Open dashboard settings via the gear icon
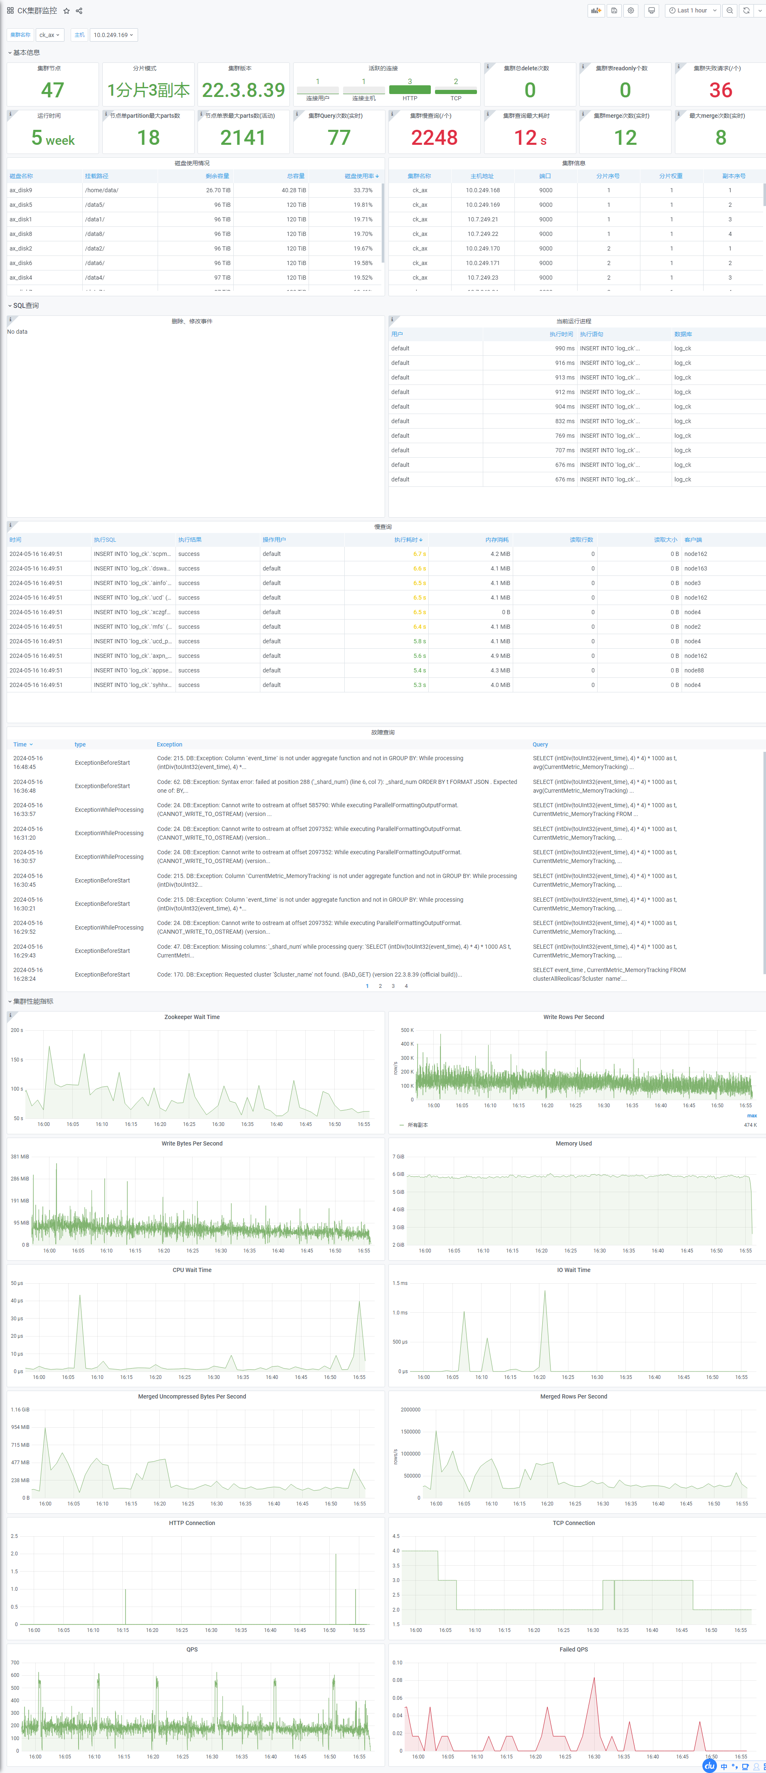This screenshot has height=1773, width=766. 630,10
